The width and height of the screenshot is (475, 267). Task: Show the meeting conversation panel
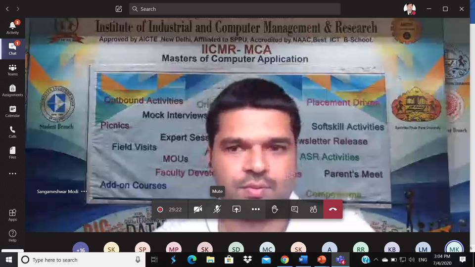click(294, 209)
